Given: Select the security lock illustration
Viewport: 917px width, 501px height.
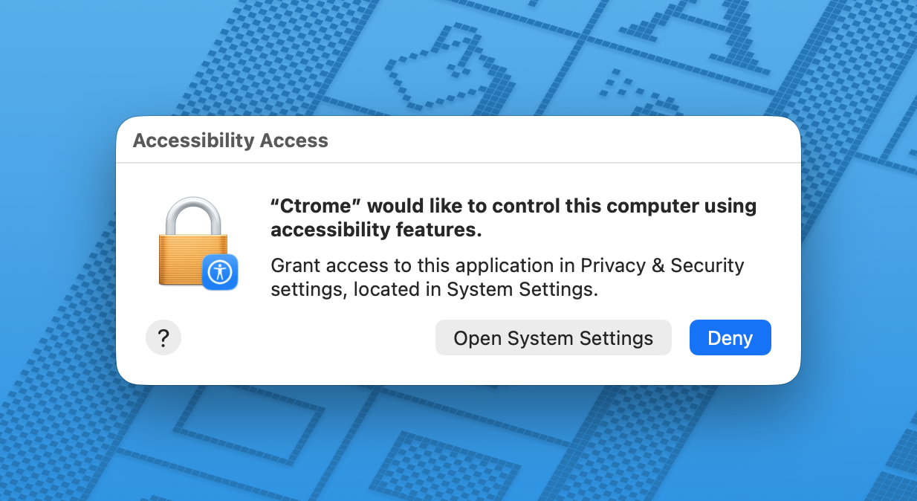Looking at the screenshot, I should [x=192, y=242].
